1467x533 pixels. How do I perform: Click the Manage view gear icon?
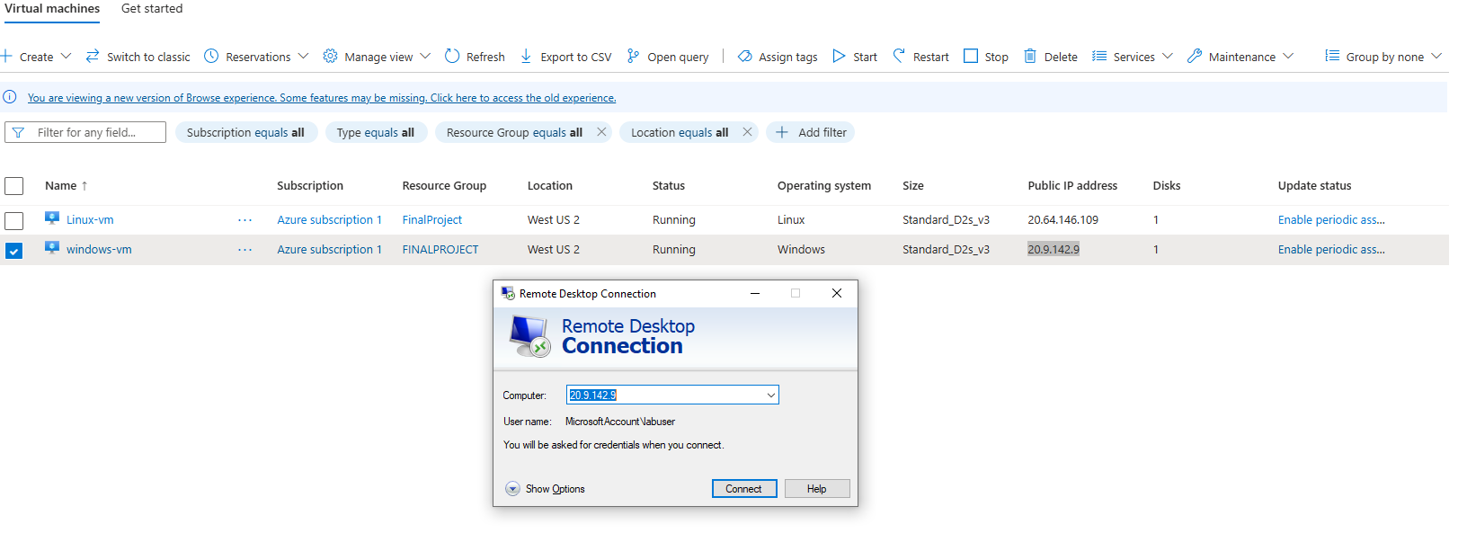330,56
